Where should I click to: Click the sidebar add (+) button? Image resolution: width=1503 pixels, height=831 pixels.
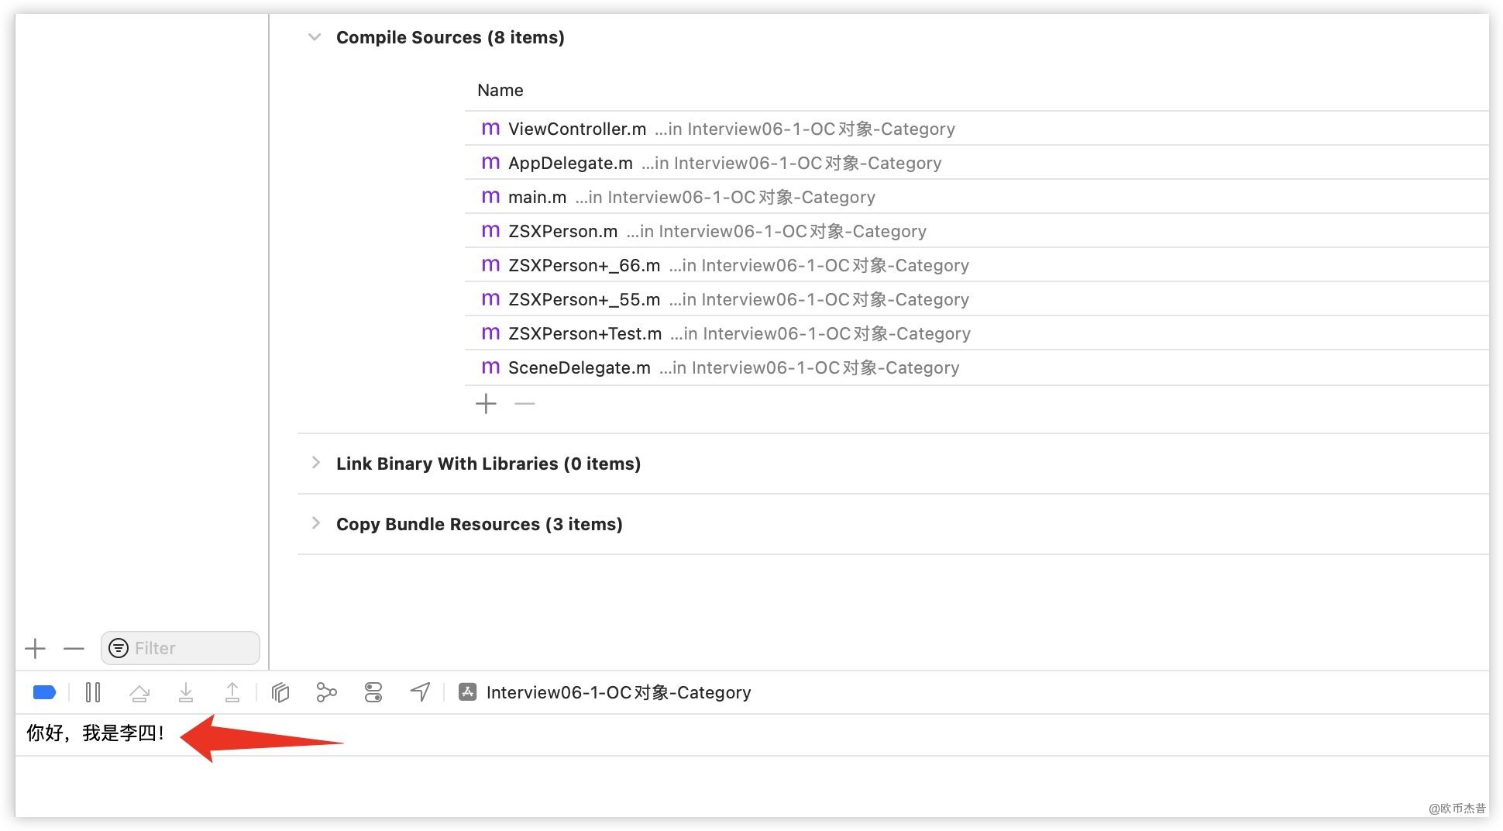pyautogui.click(x=36, y=648)
